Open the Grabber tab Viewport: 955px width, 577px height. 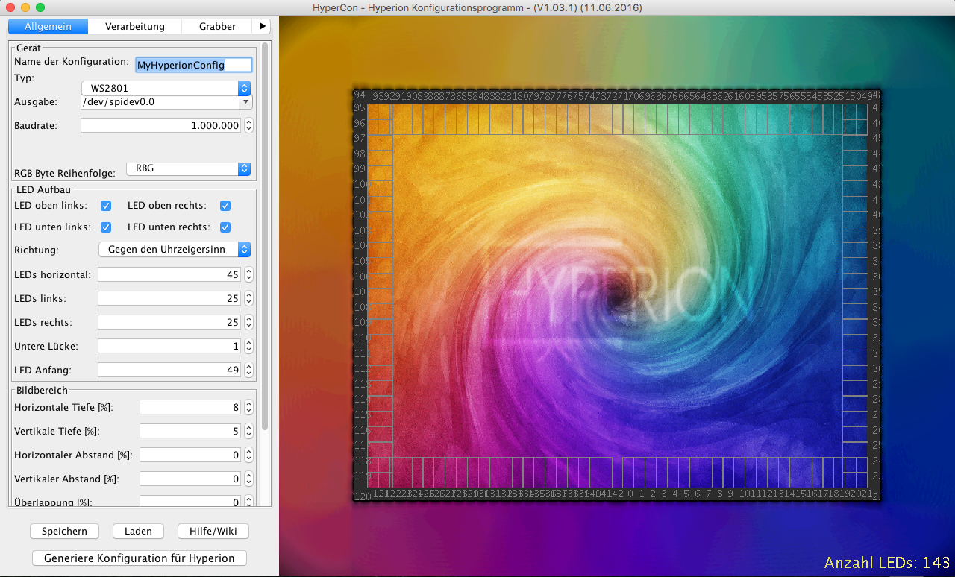click(217, 26)
